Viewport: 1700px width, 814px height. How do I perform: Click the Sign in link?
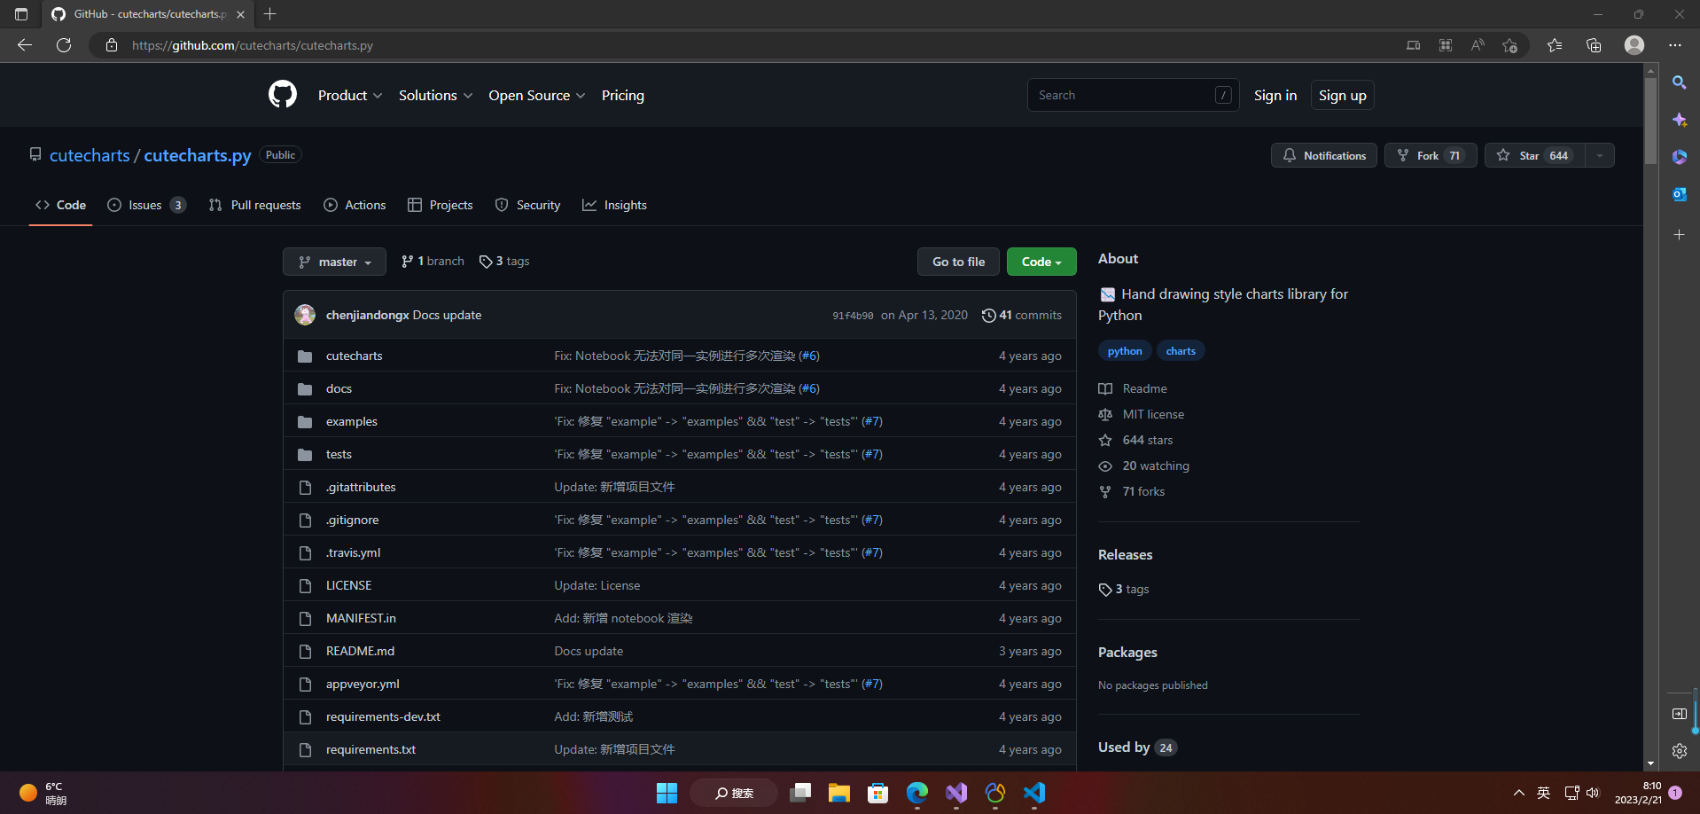pyautogui.click(x=1275, y=95)
